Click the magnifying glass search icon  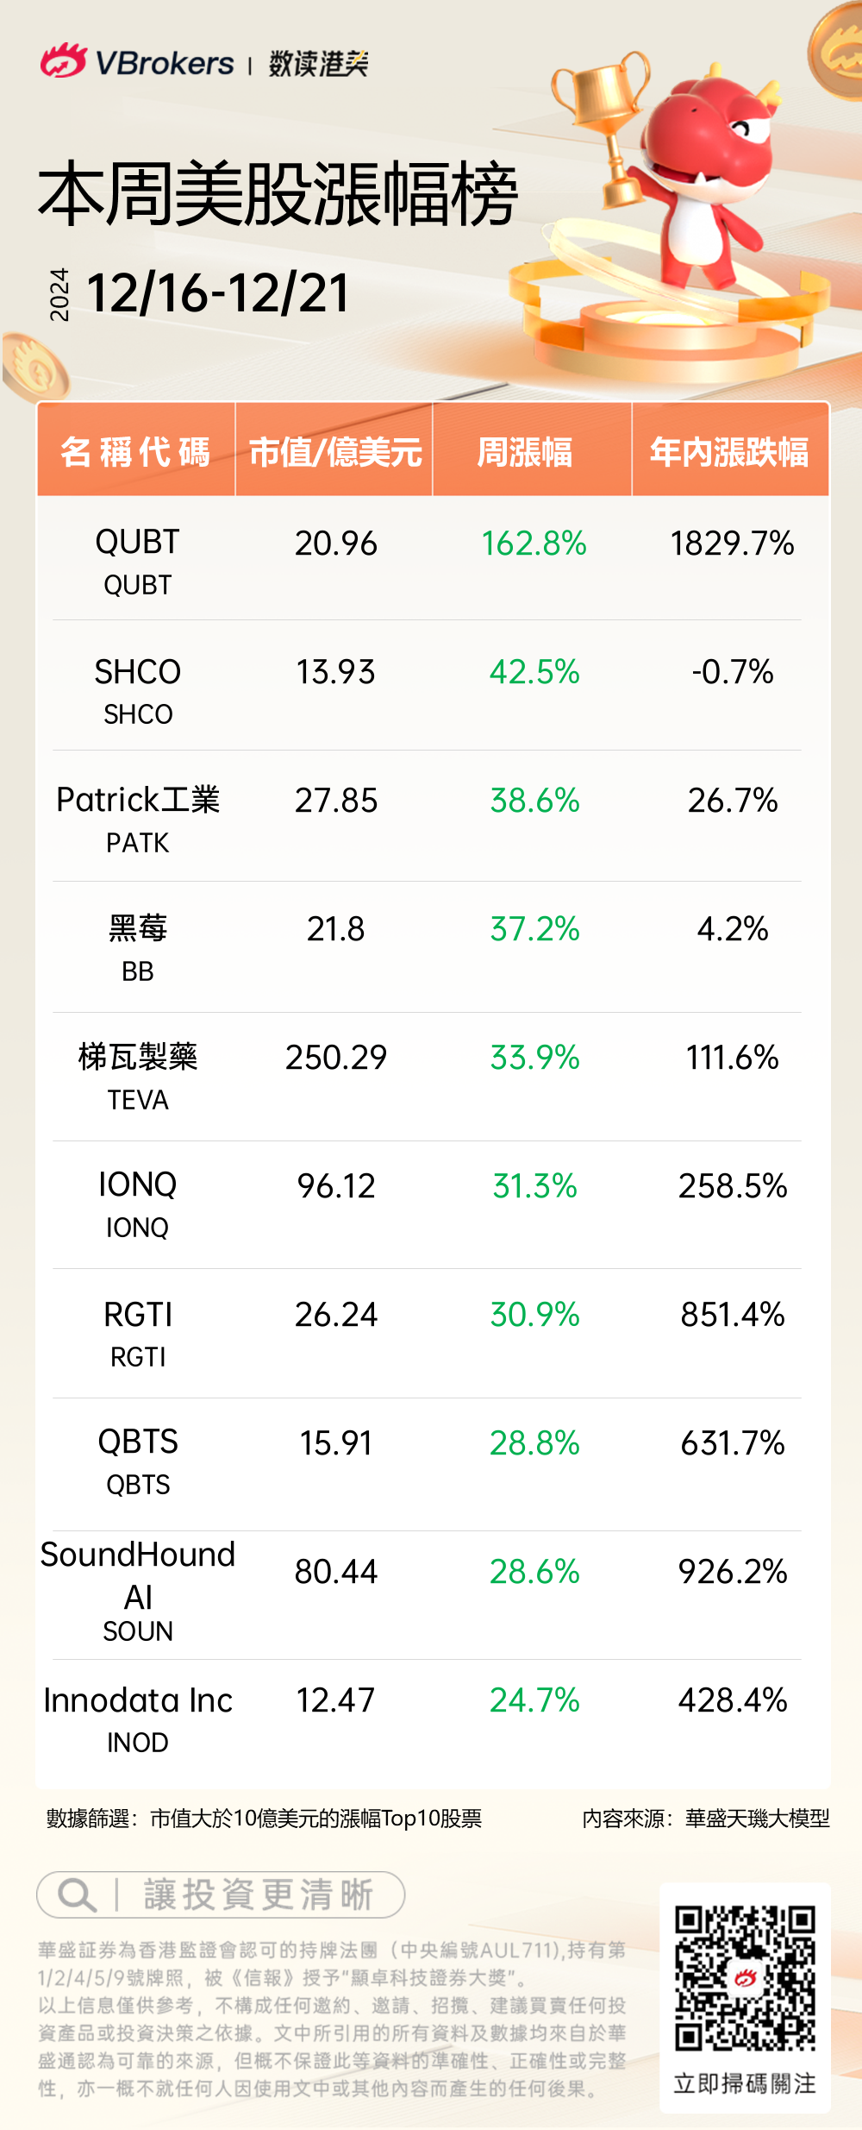coord(76,1895)
